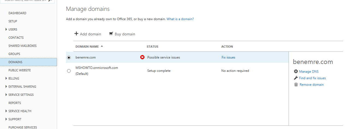
Task: Sort by DOMAIN NAME column header
Action: click(x=87, y=47)
